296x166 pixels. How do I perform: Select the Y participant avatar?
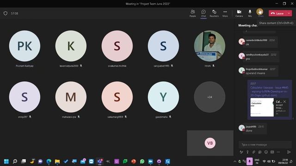pyautogui.click(x=163, y=97)
